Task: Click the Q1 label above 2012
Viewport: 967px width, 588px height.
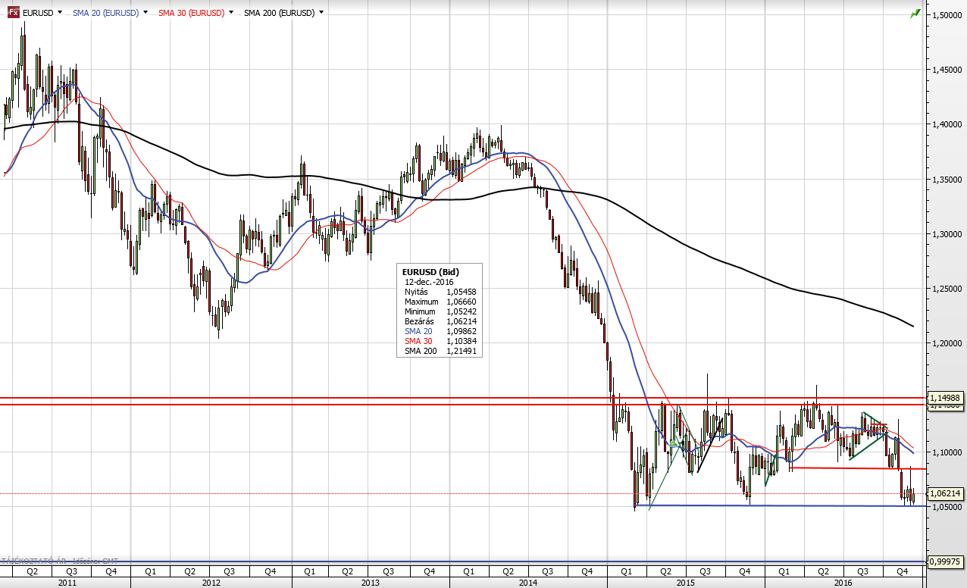Action: tap(150, 571)
